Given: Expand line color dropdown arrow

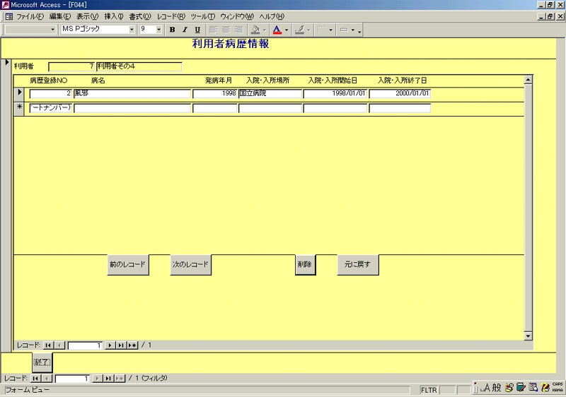Looking at the screenshot, I should point(308,30).
